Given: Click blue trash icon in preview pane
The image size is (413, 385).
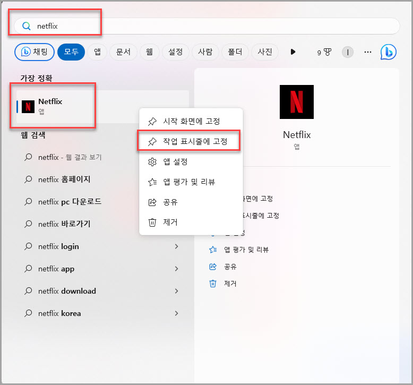Looking at the screenshot, I should click(x=213, y=284).
